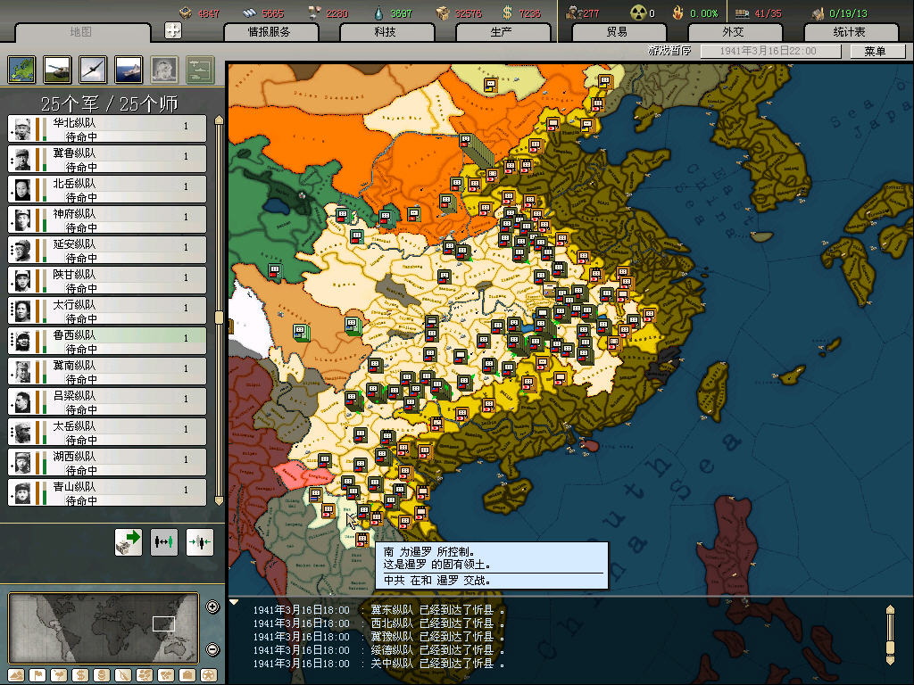The height and width of the screenshot is (685, 914).
Task: Select the 太岳纵队 unit row
Action: [x=107, y=432]
